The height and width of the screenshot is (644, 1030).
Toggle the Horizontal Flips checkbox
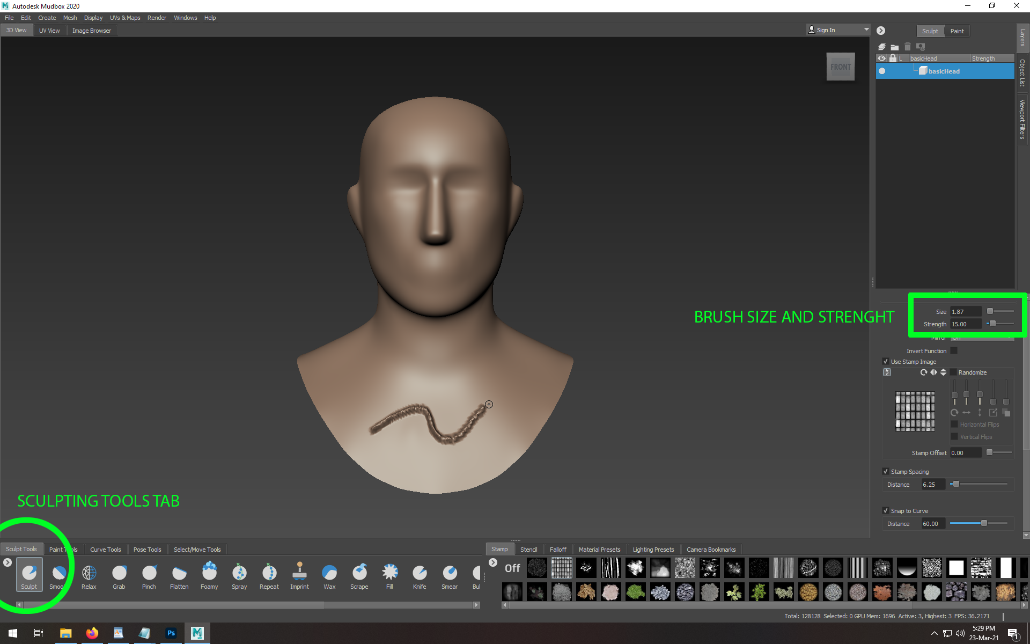(954, 425)
